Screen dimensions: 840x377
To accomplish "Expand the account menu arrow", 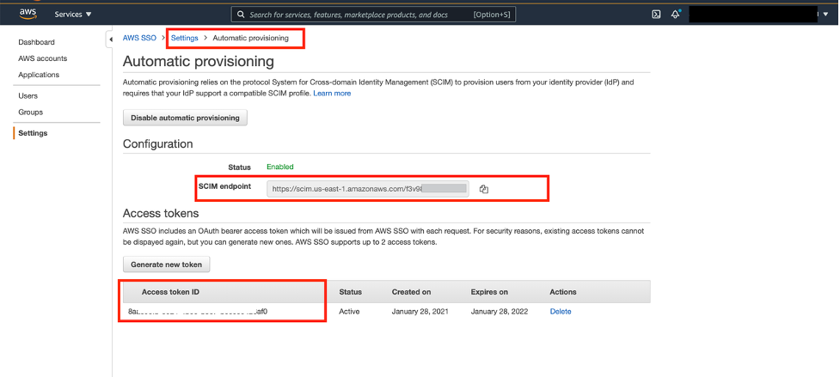I will 825,15.
